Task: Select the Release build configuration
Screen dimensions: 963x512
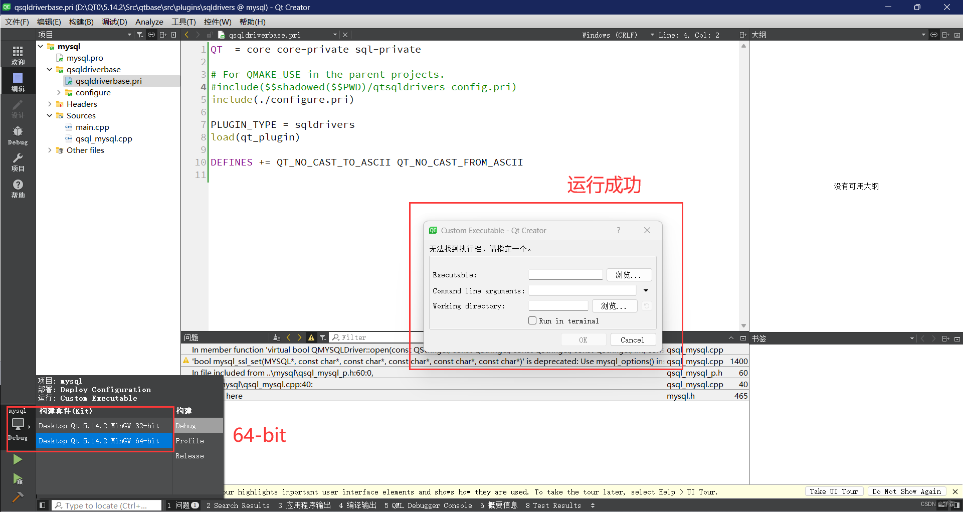Action: click(189, 456)
